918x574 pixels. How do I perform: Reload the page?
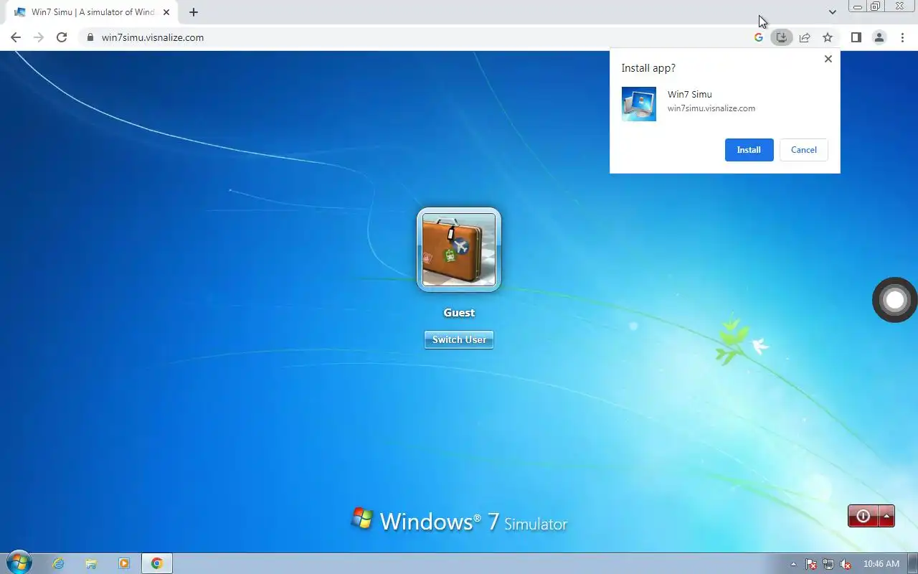pos(62,37)
